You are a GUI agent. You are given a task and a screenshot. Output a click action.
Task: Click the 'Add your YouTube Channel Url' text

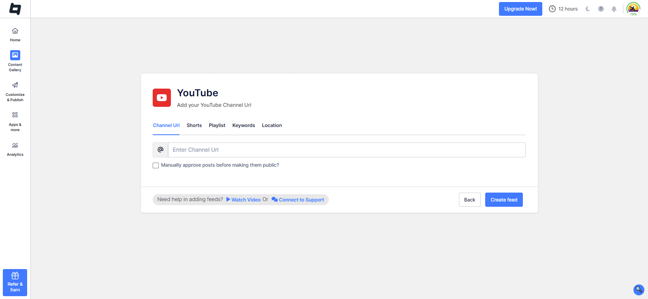(x=214, y=105)
